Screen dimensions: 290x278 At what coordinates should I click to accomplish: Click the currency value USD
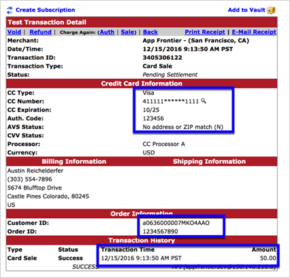(x=148, y=152)
